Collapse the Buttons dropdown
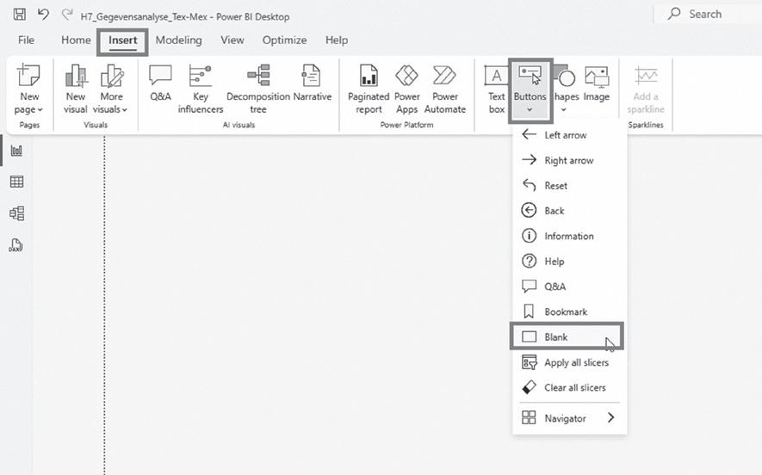This screenshot has height=475, width=762. click(530, 90)
